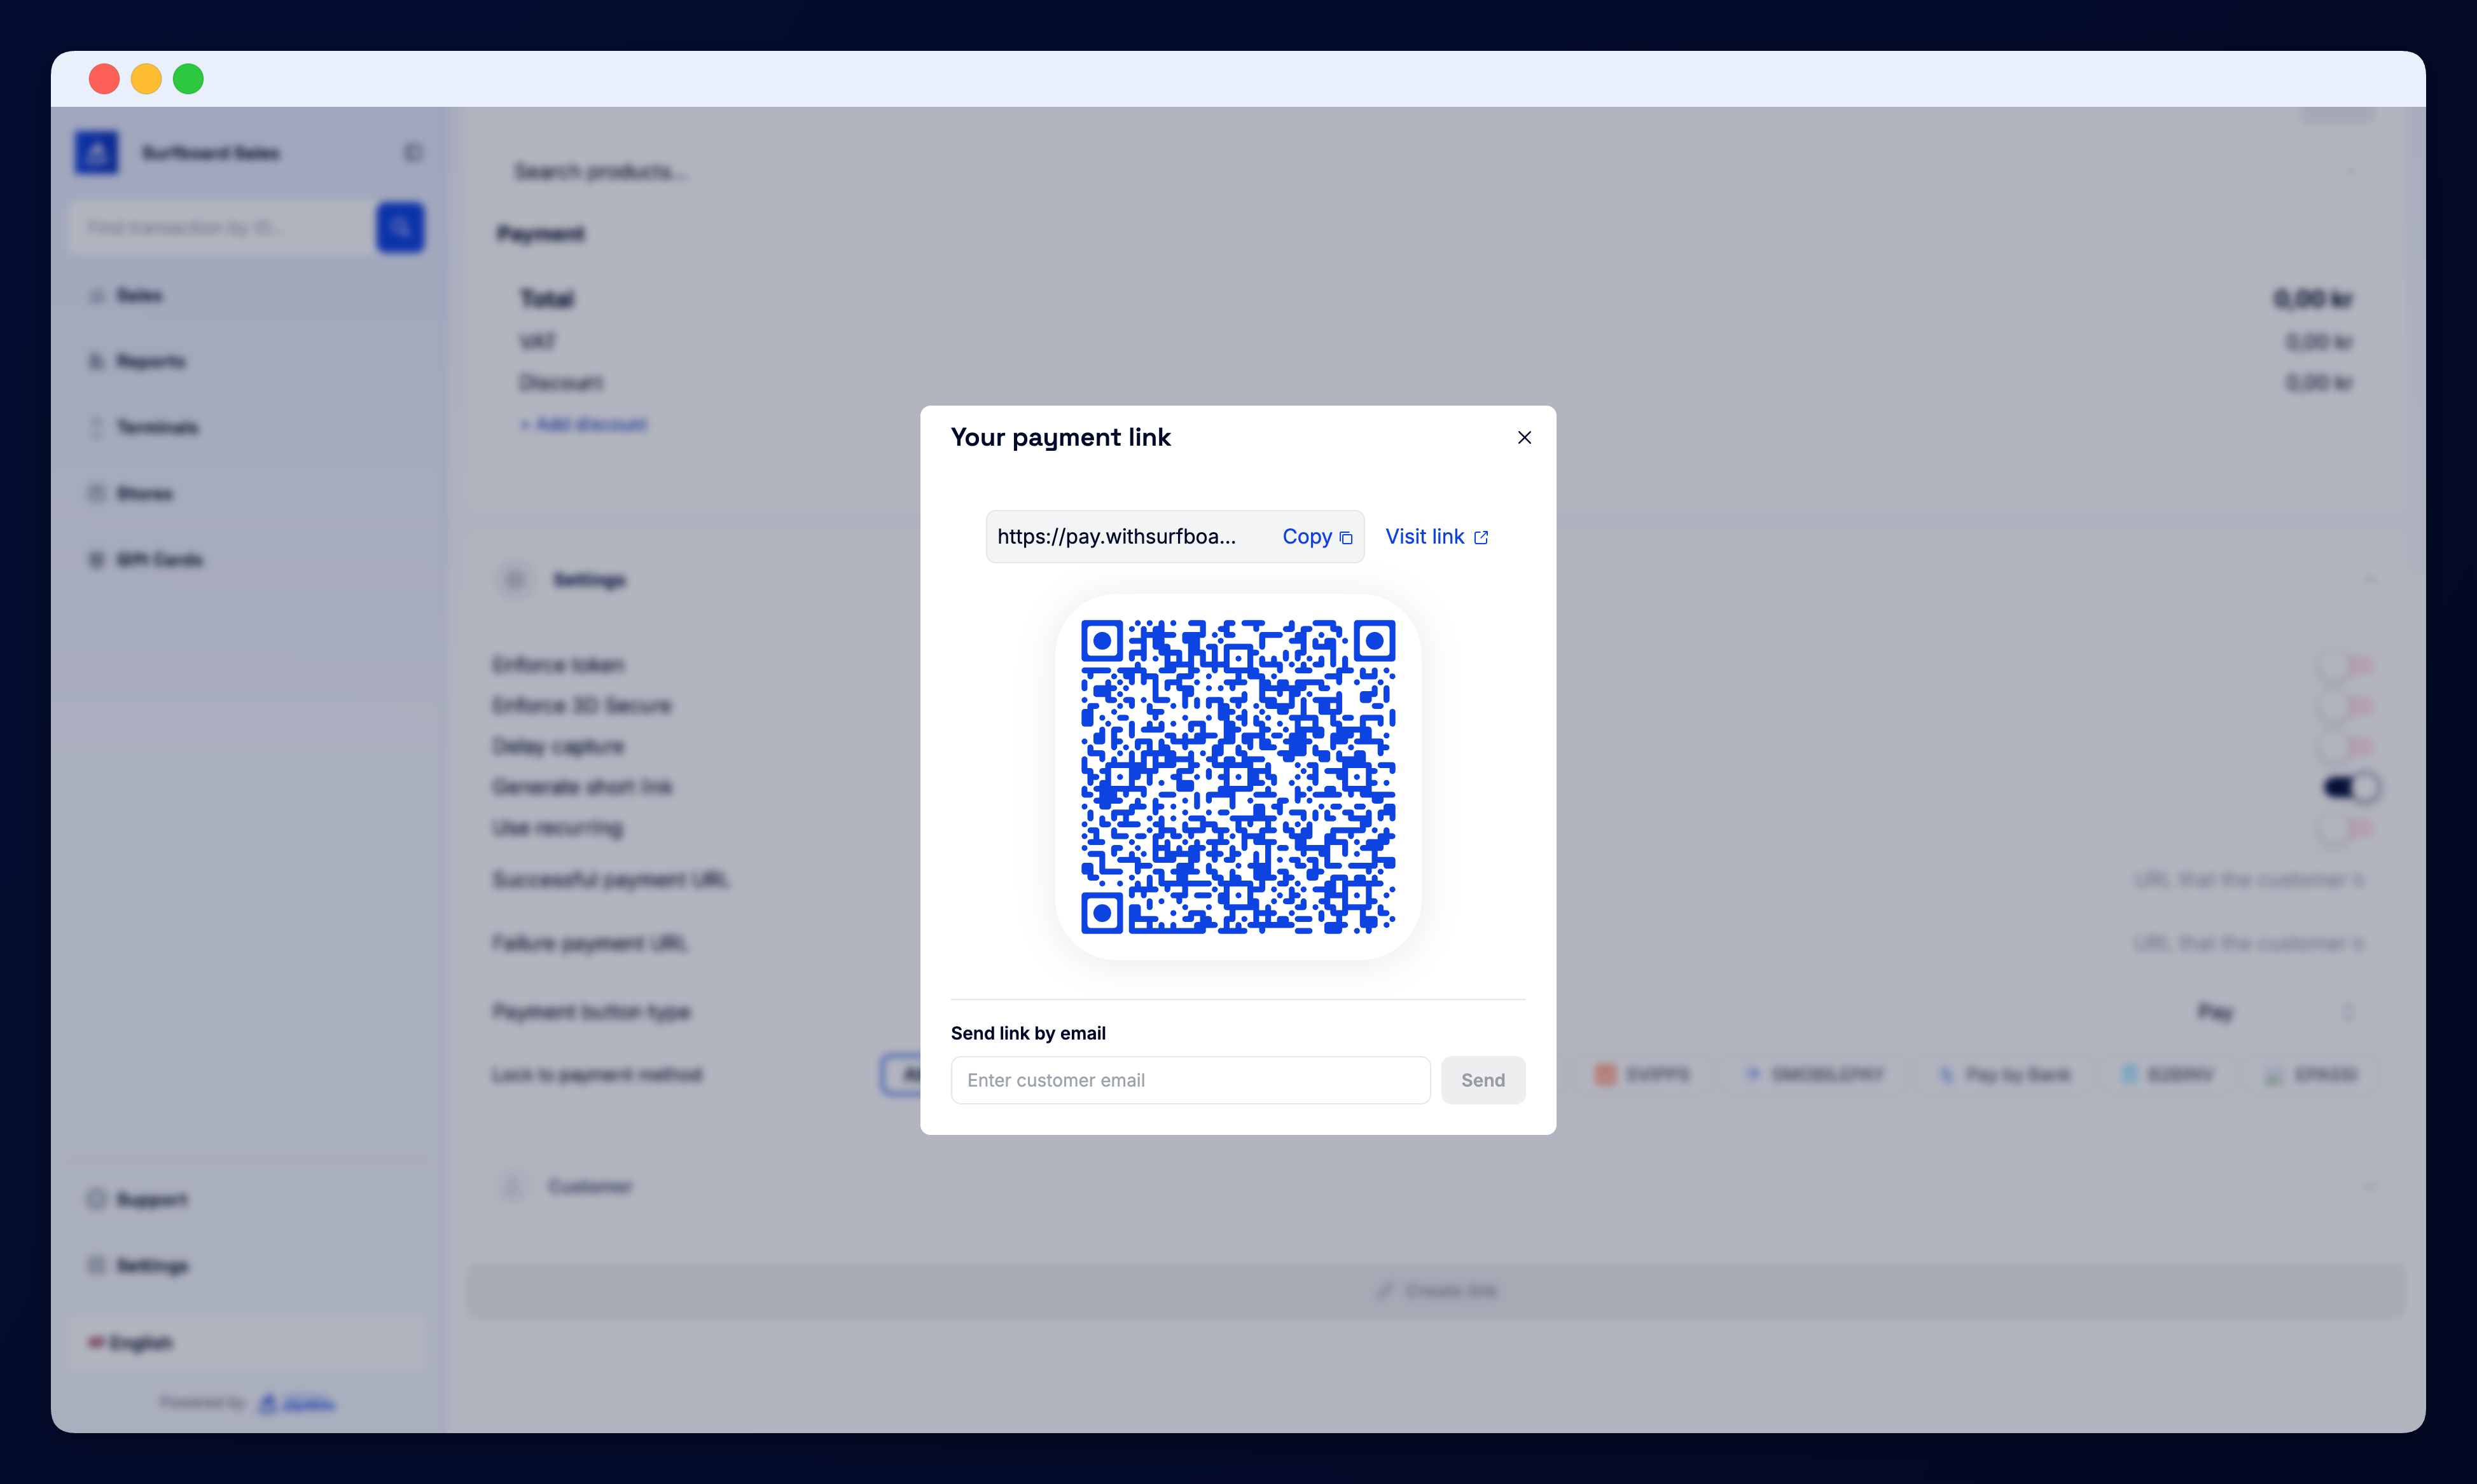Click the customer email input field
Screen dimensions: 2477x1484
[1190, 1080]
